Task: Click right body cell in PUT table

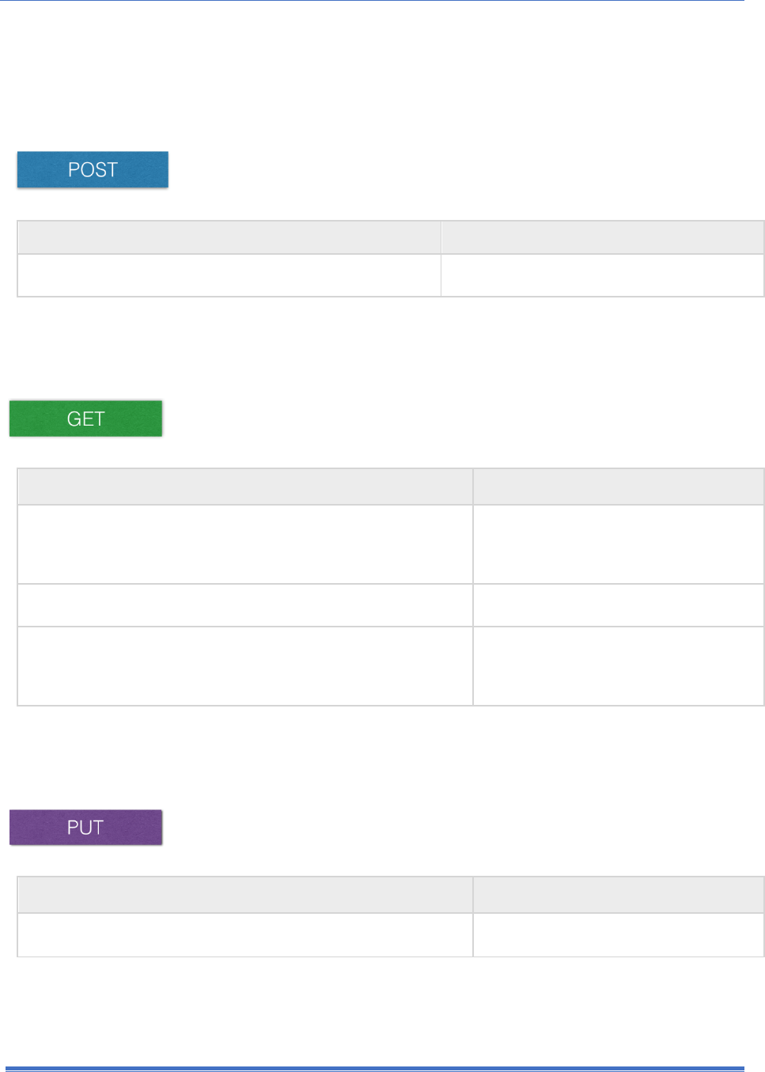Action: tap(618, 935)
